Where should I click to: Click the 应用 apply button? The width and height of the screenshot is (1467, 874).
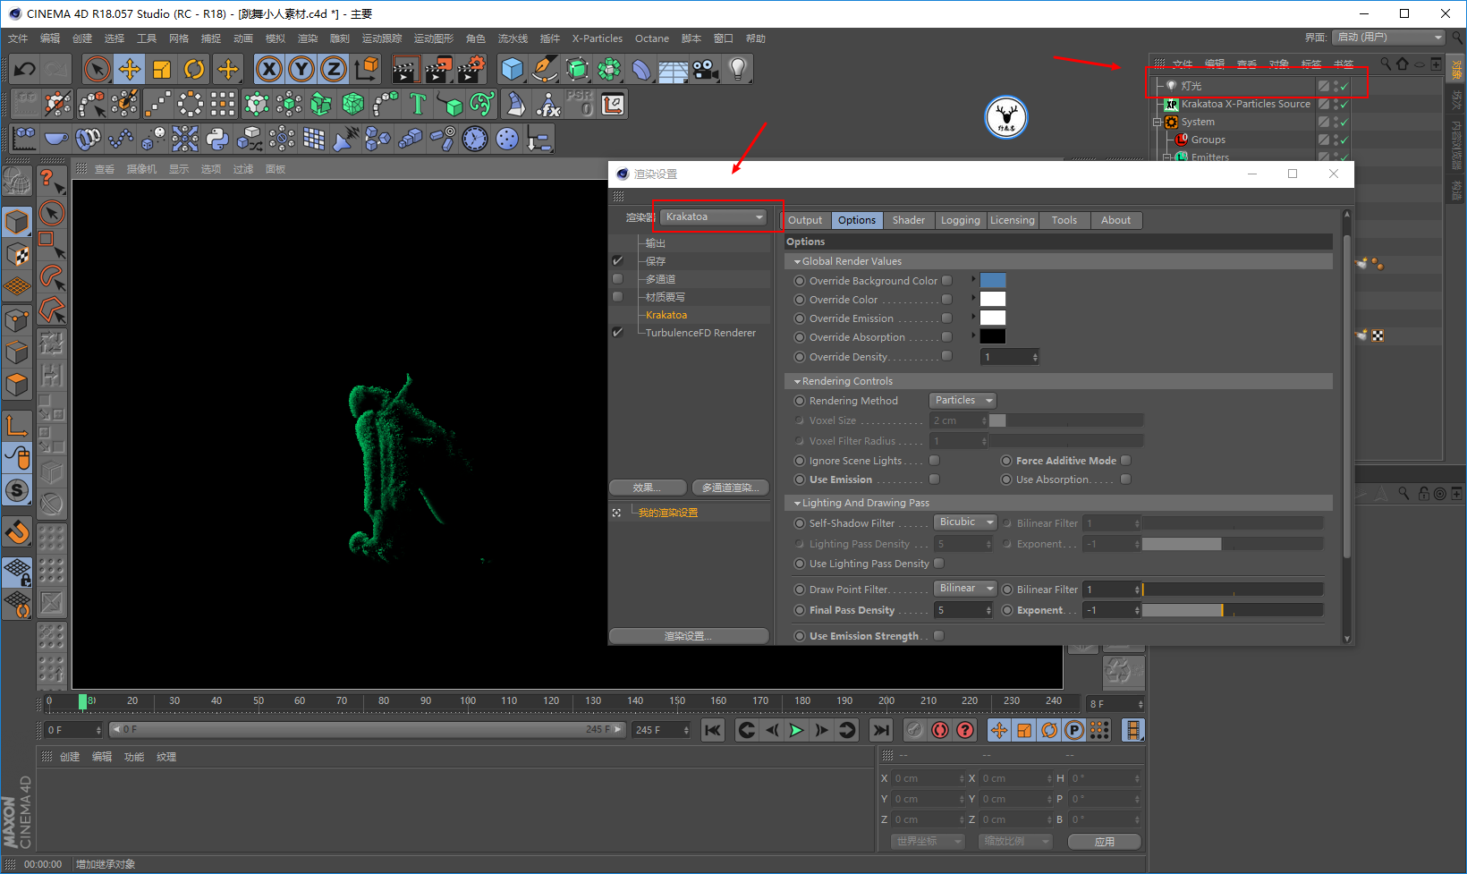(x=1105, y=842)
